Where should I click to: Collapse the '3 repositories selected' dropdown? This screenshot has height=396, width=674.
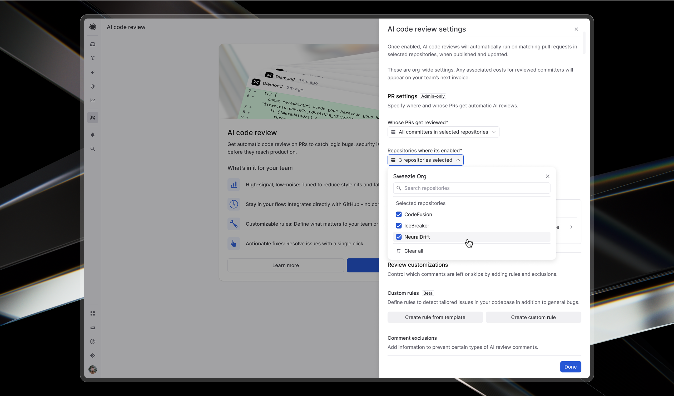click(x=425, y=160)
